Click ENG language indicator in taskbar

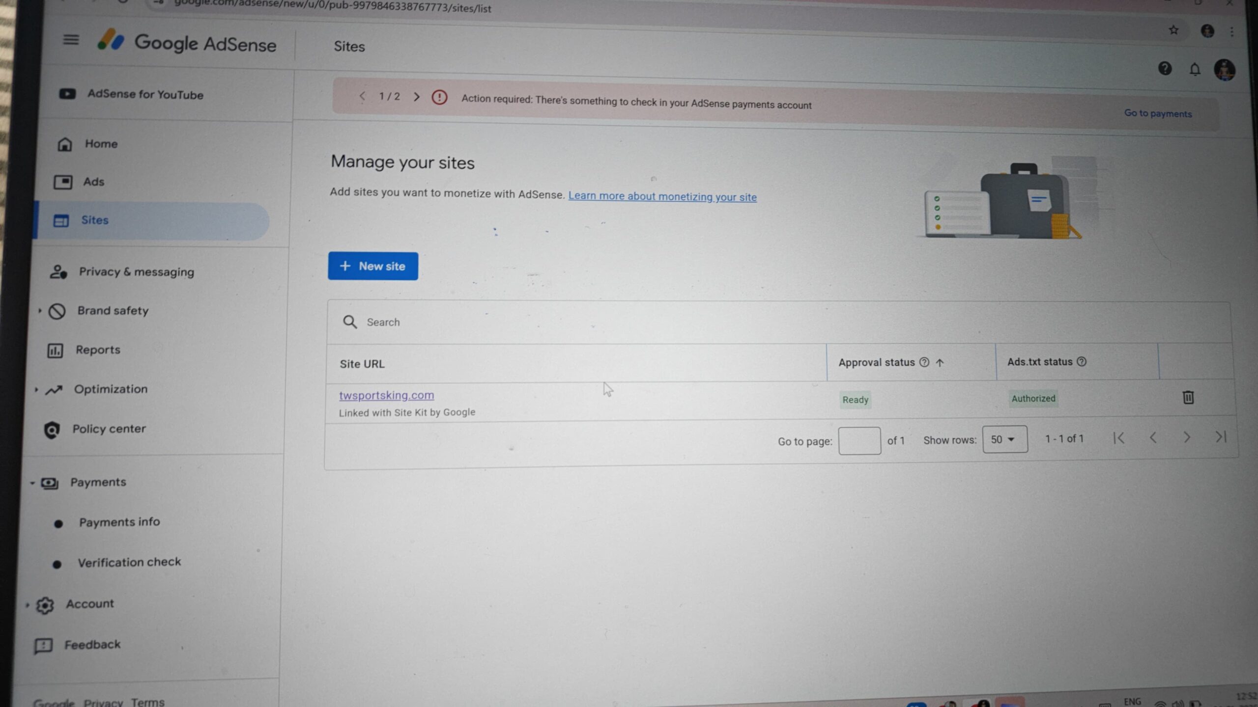(1132, 702)
